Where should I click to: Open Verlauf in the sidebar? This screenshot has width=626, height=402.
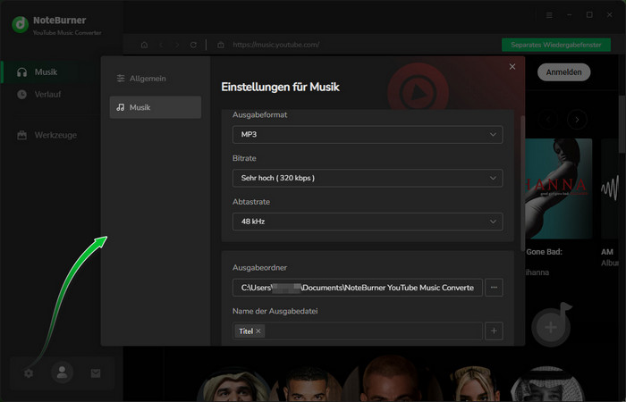tap(48, 94)
